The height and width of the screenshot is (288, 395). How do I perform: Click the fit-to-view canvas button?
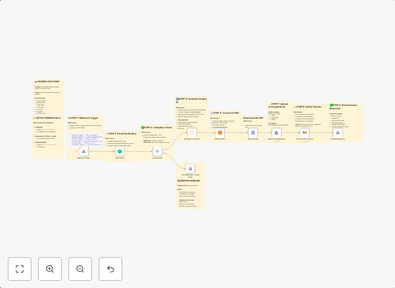(x=20, y=269)
